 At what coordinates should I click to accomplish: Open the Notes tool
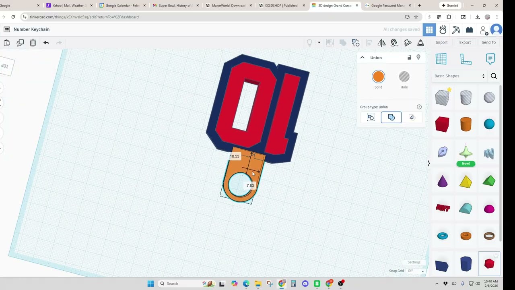coord(490,59)
